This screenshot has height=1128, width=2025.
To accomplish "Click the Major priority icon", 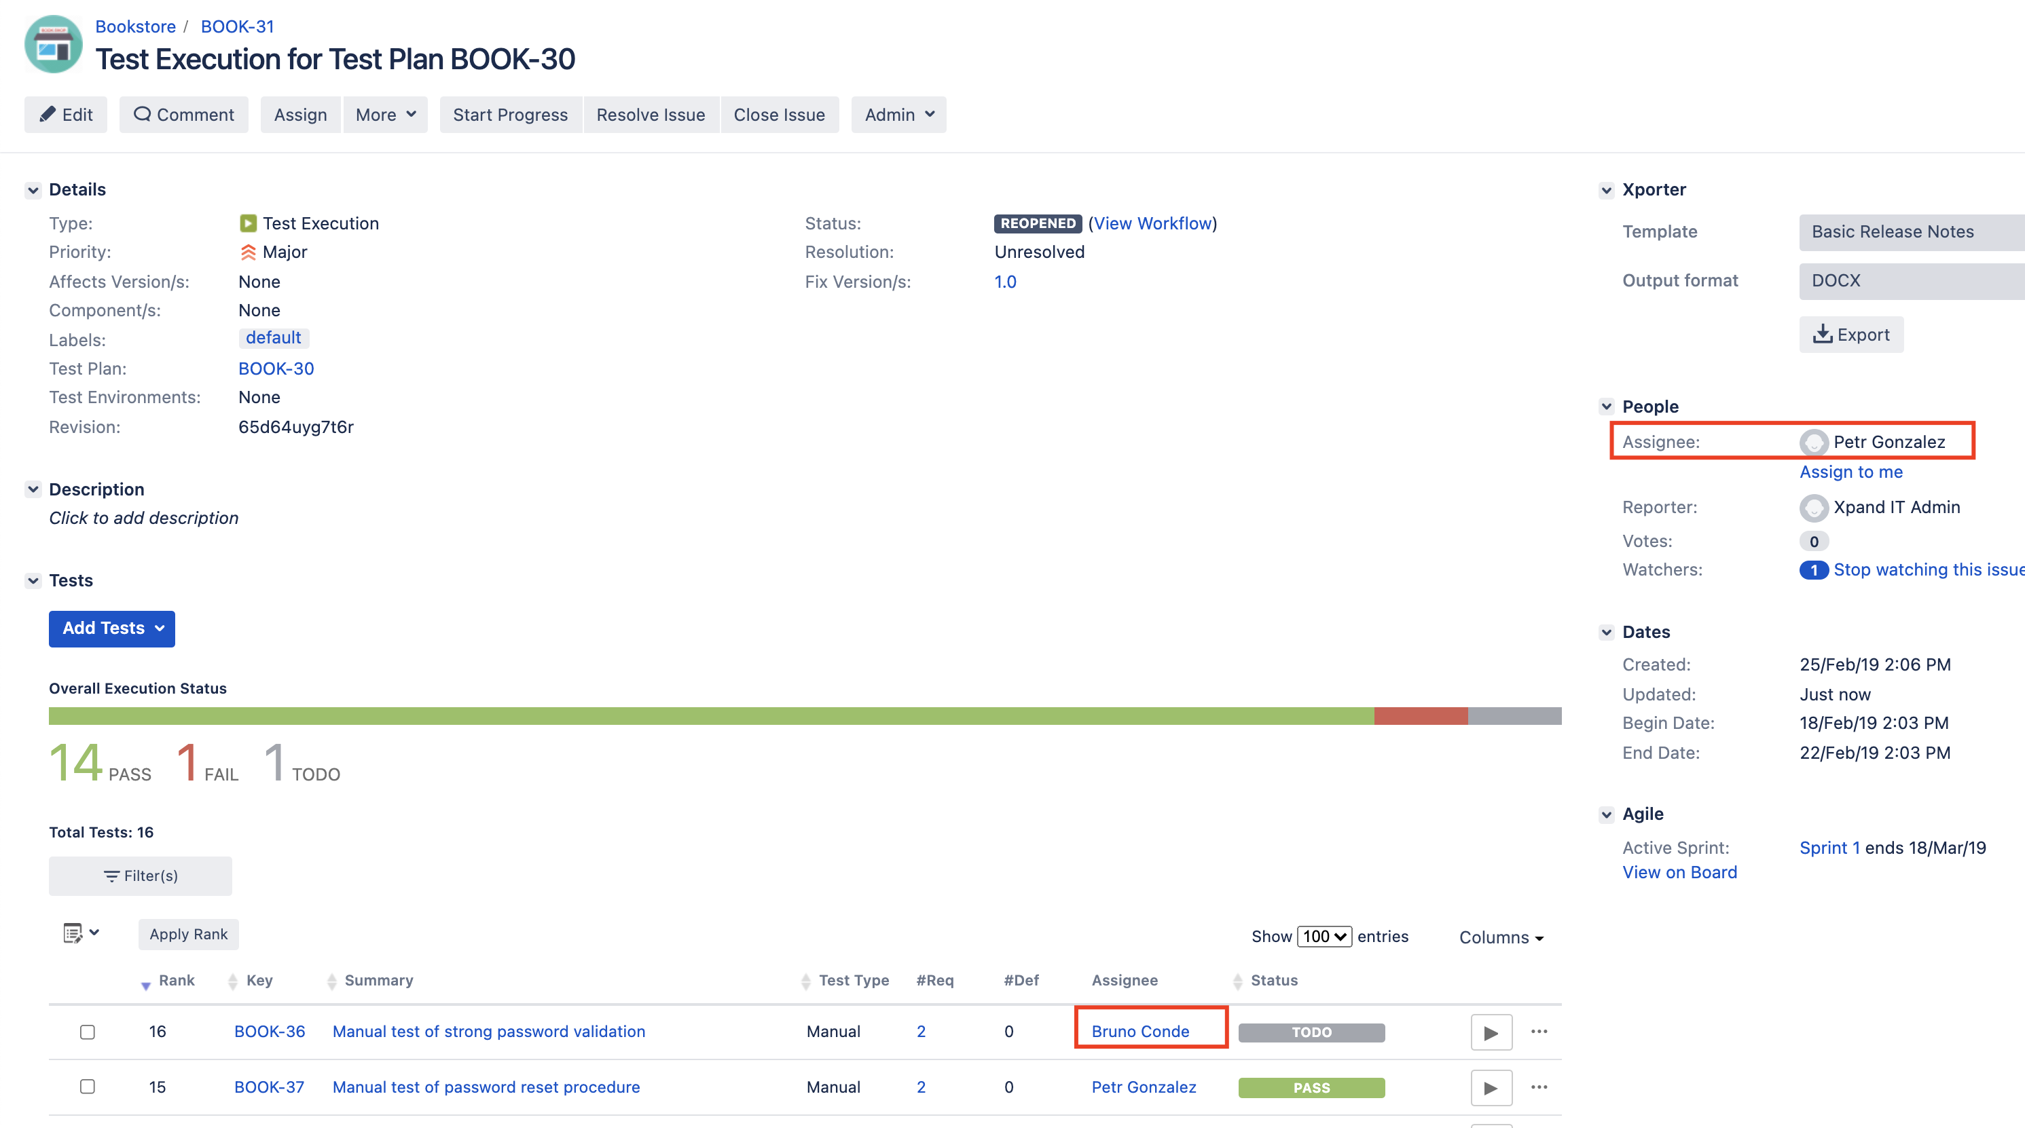I will 248,252.
